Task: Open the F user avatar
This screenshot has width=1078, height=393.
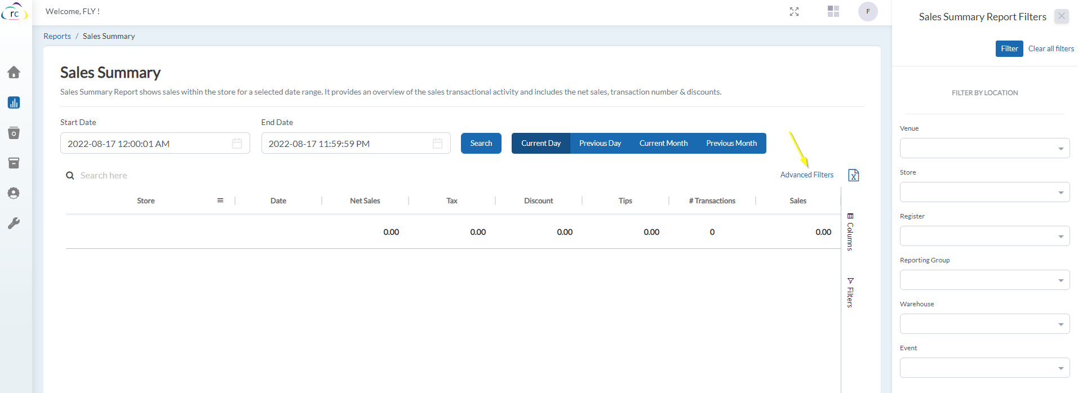Action: coord(868,11)
